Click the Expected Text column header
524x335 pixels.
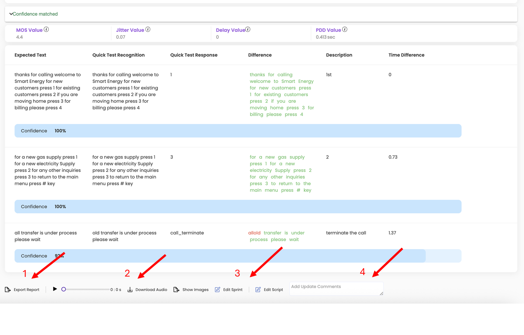pyautogui.click(x=30, y=55)
